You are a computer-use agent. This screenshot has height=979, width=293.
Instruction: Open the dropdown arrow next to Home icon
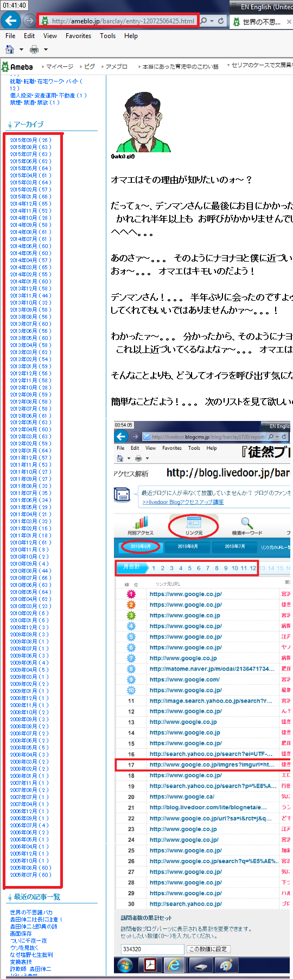click(x=21, y=49)
